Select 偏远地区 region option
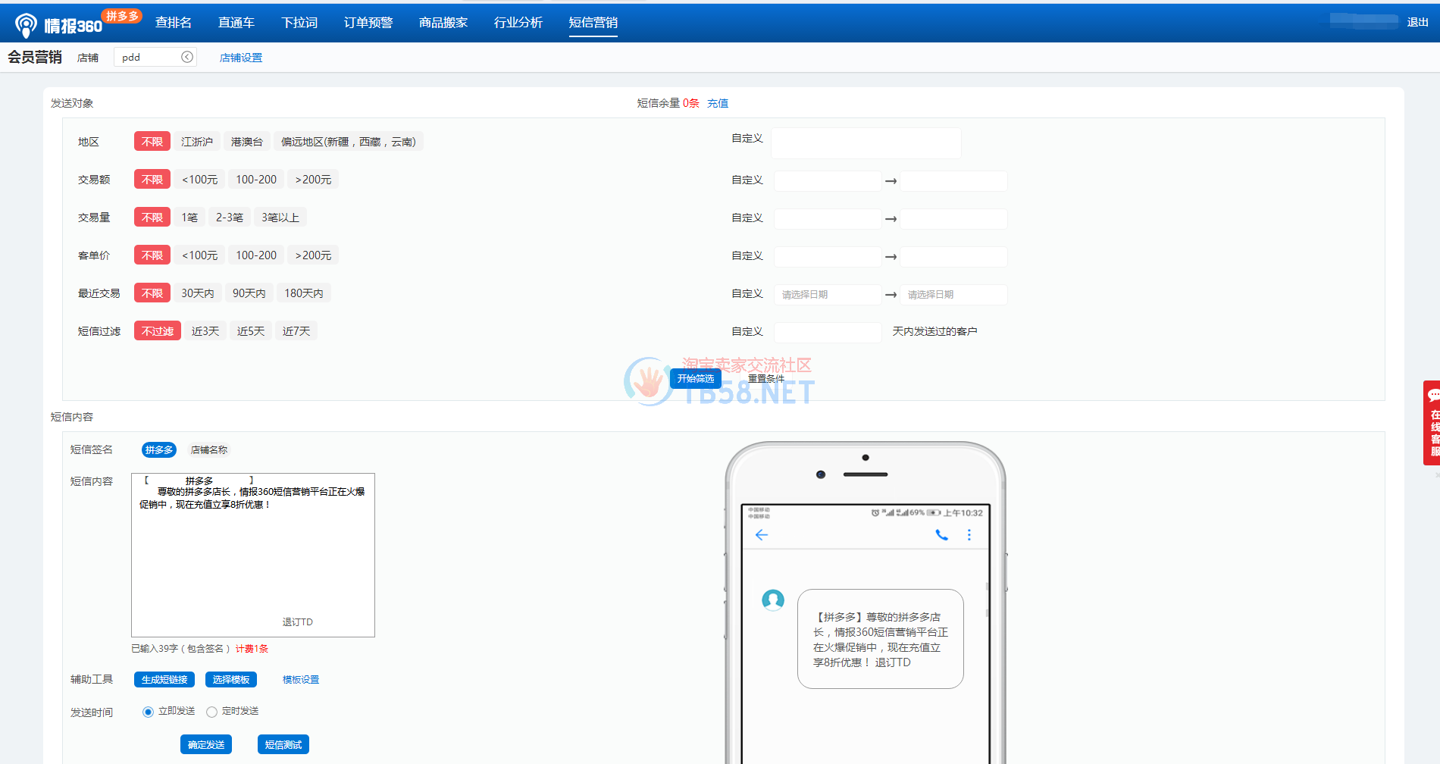This screenshot has width=1440, height=764. coord(349,142)
